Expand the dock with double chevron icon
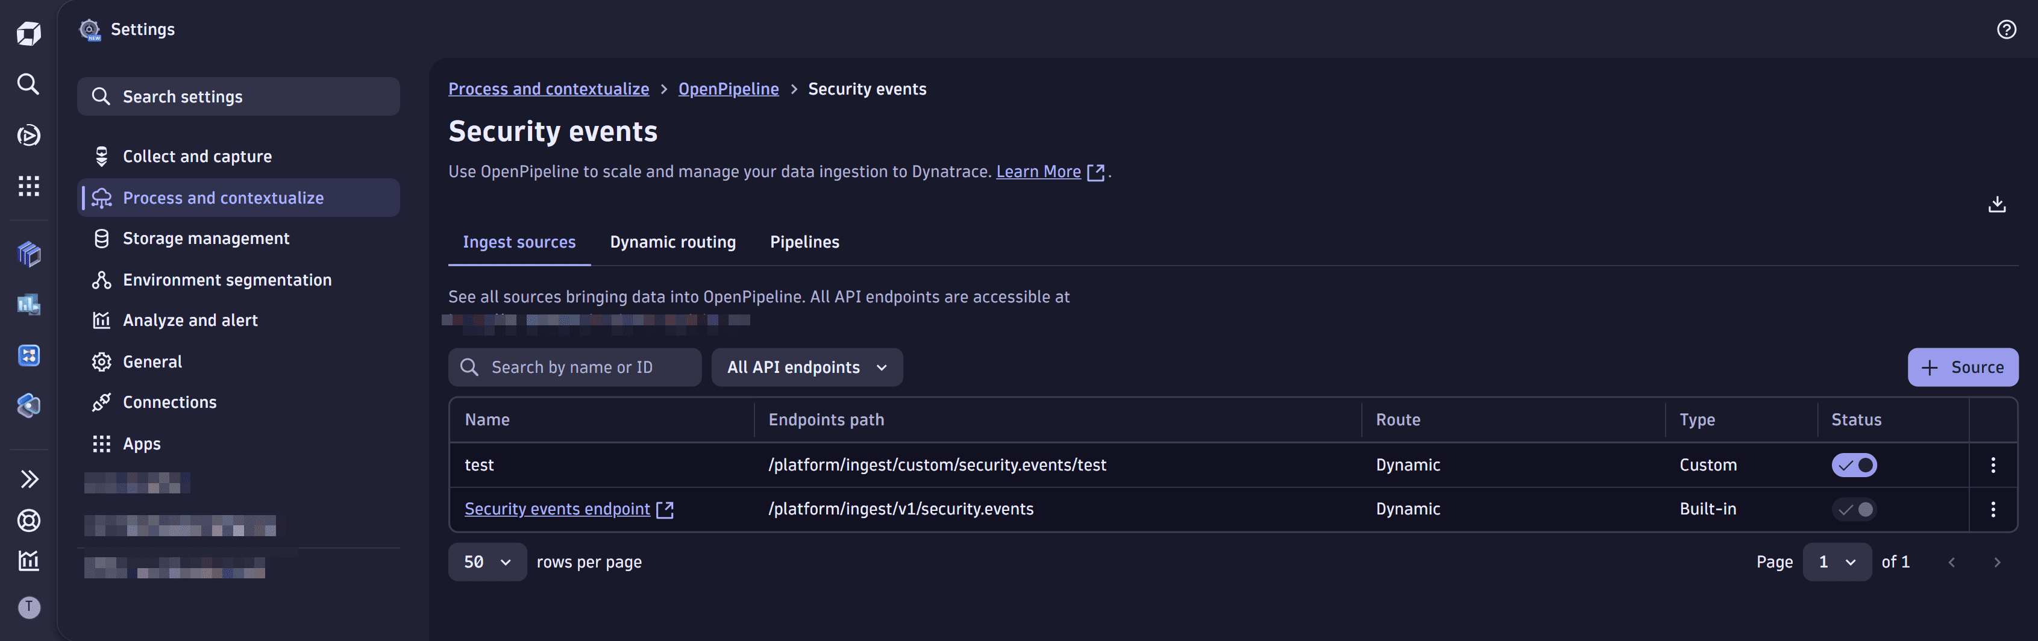The height and width of the screenshot is (641, 2038). pyautogui.click(x=28, y=479)
